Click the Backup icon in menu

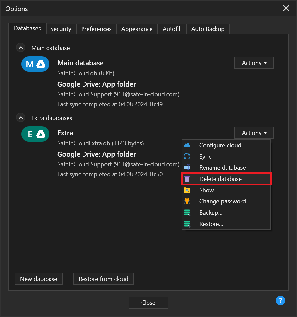pos(187,213)
